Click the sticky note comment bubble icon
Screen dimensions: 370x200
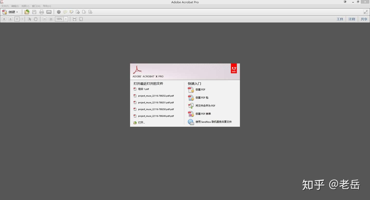pos(65,12)
